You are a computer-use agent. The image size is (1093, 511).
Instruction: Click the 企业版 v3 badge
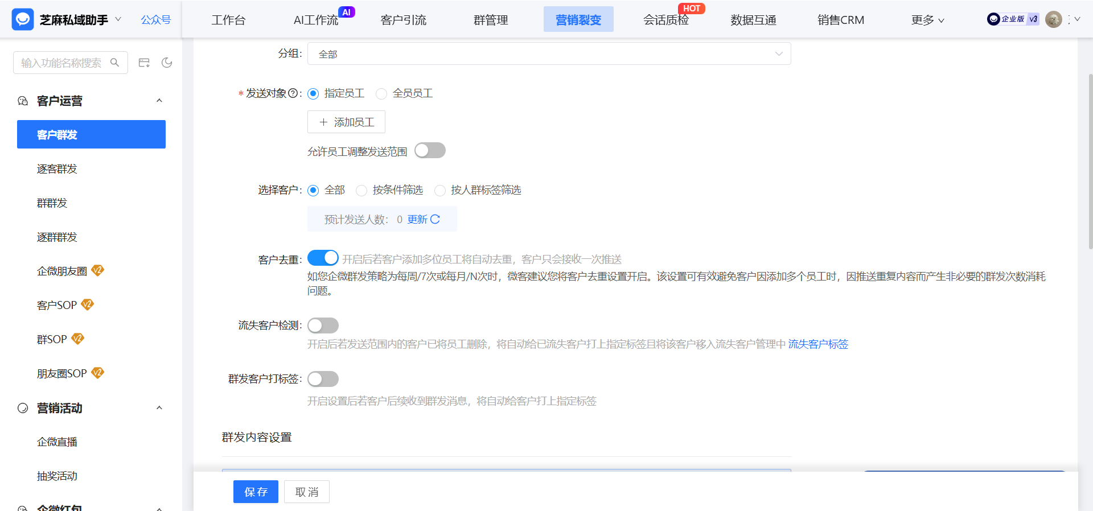(x=1013, y=19)
